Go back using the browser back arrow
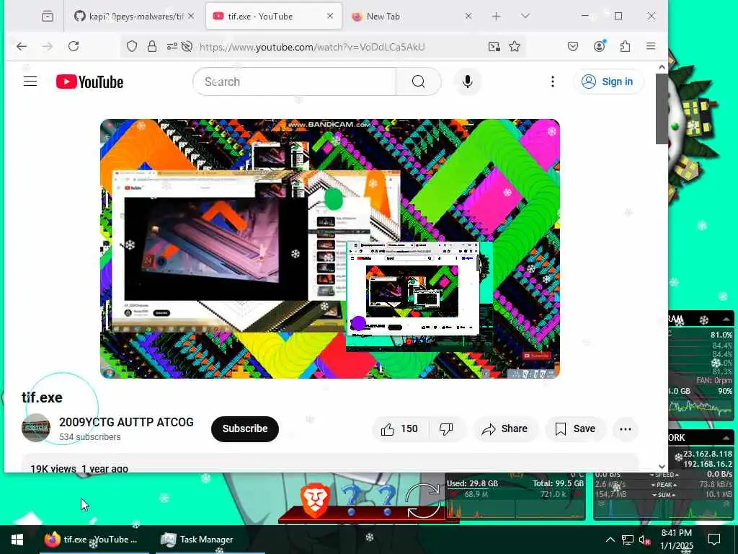738x554 pixels. [22, 46]
